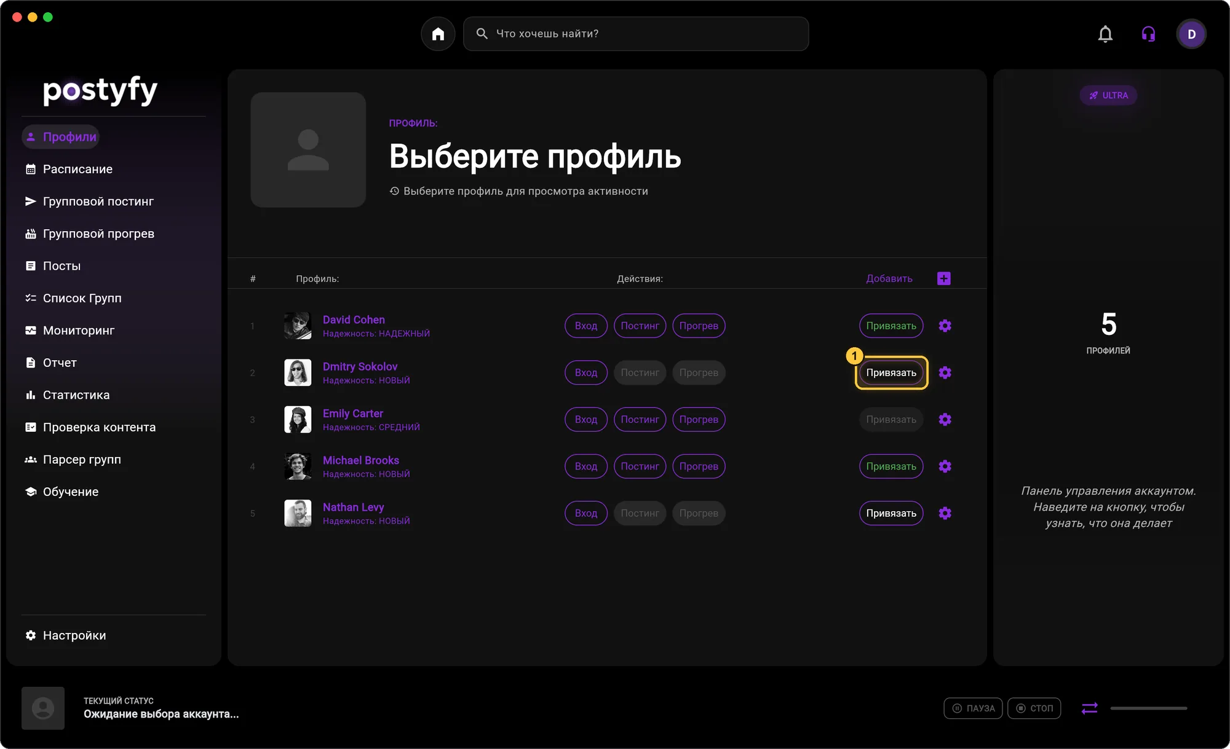
Task: Click David Cohen's profile photo
Action: pyautogui.click(x=298, y=326)
